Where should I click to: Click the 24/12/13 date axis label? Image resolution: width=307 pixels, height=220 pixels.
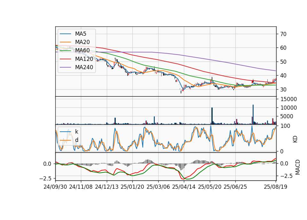point(107,187)
